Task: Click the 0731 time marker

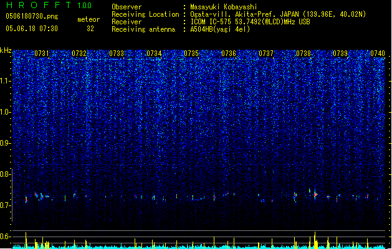Action: click(x=42, y=54)
